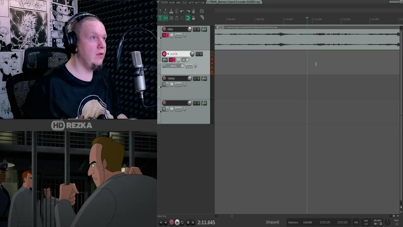Screen dimensions: 403x227
Task: Open project settings info icon
Action: (x=177, y=11)
